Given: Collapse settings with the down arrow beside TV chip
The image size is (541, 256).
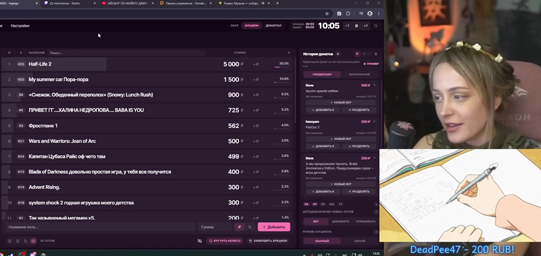Looking at the screenshot, I should pyautogui.click(x=376, y=204).
